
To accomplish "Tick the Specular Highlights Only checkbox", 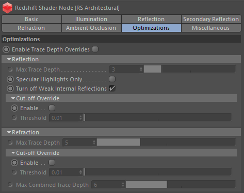I will pyautogui.click(x=112, y=79).
